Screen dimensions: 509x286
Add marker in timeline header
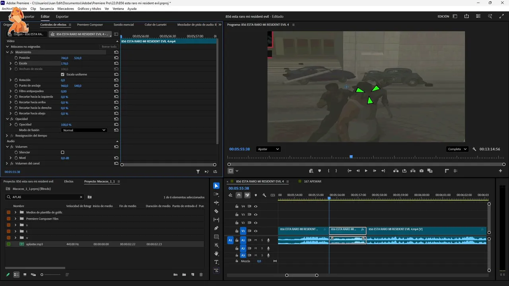point(256,195)
